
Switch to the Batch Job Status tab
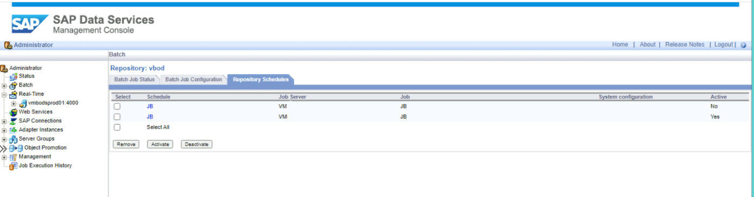pos(134,80)
